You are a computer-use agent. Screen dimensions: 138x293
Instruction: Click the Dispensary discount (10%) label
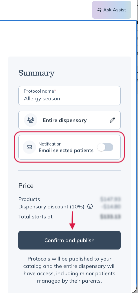point(51,207)
